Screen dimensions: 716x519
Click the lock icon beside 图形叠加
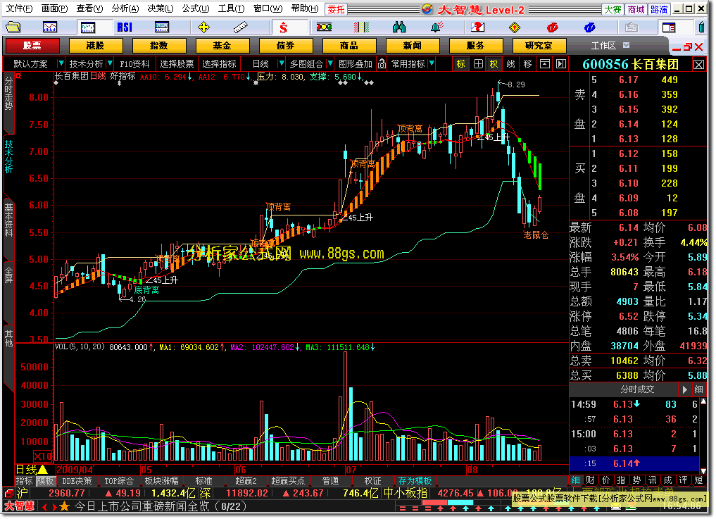click(x=382, y=63)
